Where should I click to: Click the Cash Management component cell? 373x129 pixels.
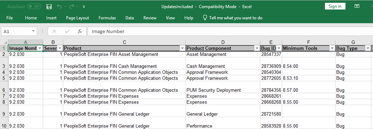[x=223, y=63]
